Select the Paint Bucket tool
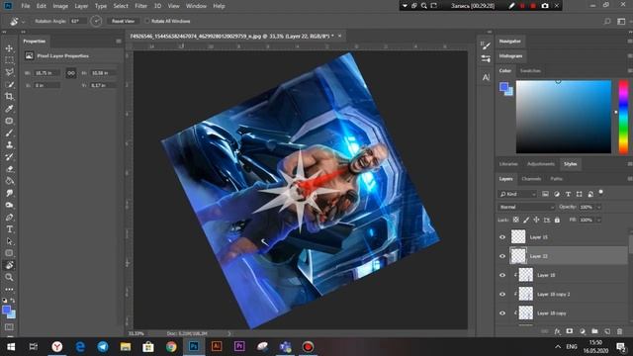 9,181
